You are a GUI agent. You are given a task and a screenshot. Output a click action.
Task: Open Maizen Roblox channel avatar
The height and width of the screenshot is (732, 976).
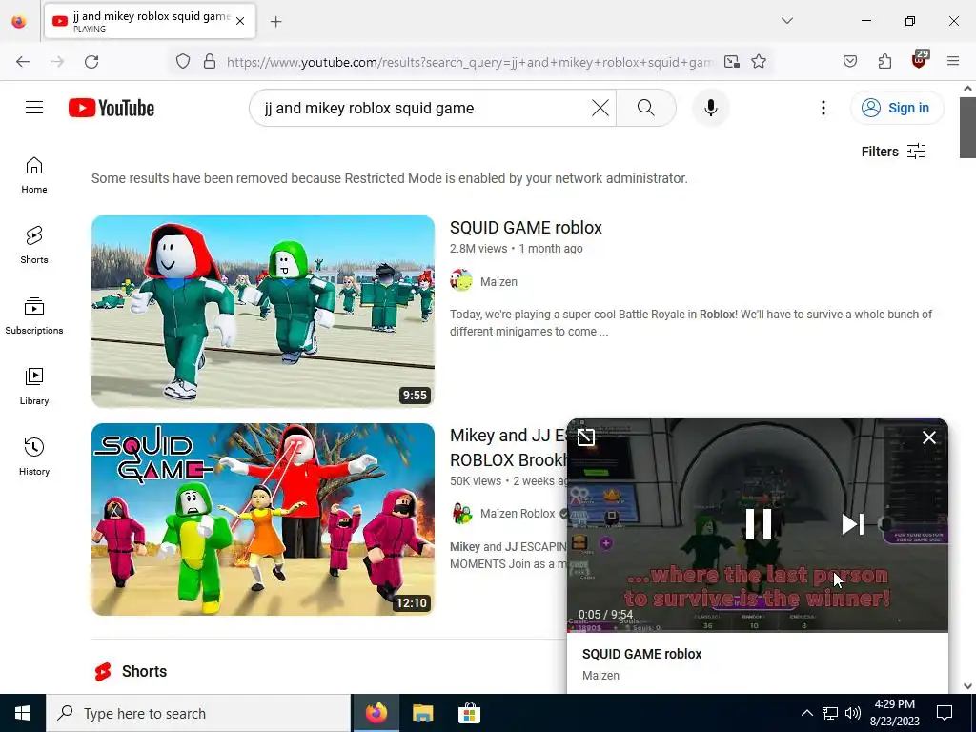(x=461, y=514)
